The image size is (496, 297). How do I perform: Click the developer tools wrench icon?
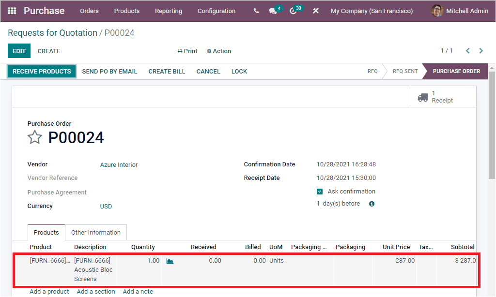pos(316,11)
